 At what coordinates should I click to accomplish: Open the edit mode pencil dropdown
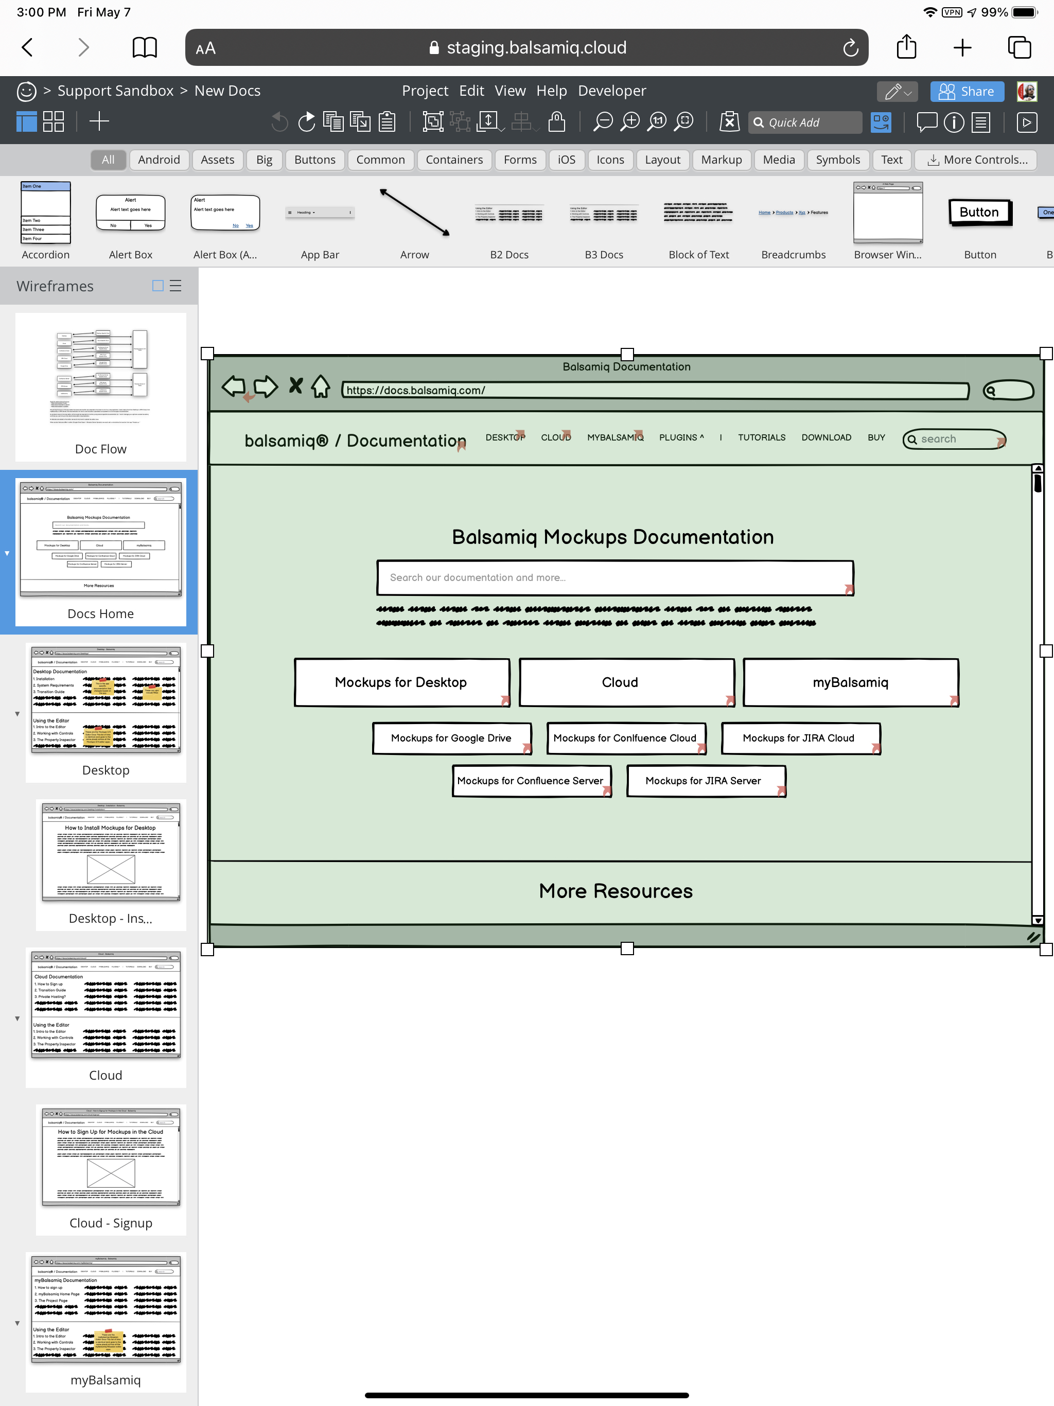coord(897,92)
